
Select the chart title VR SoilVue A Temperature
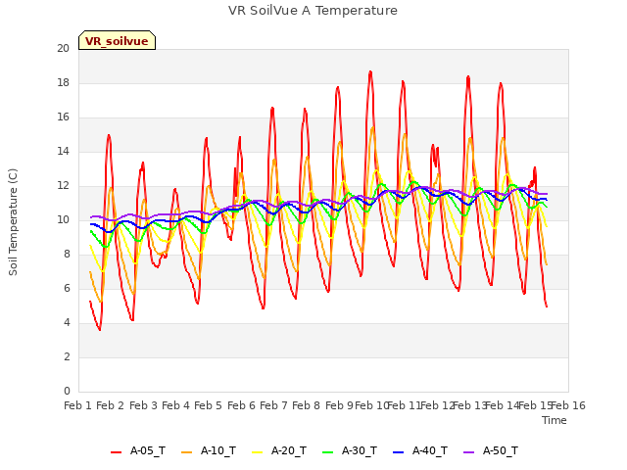(313, 11)
